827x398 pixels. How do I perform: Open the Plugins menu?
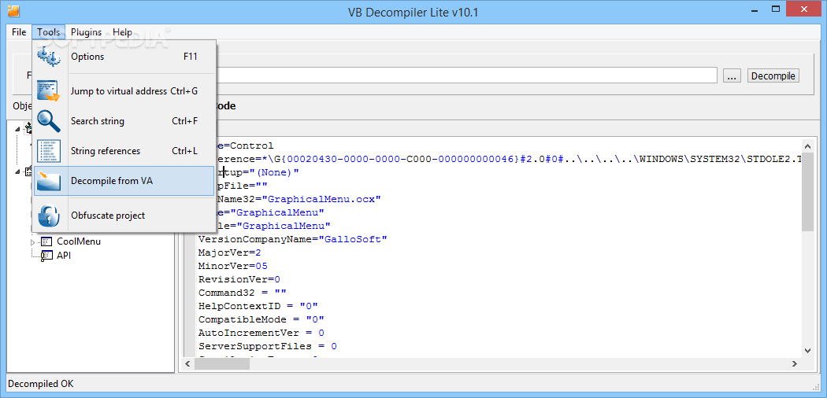87,32
